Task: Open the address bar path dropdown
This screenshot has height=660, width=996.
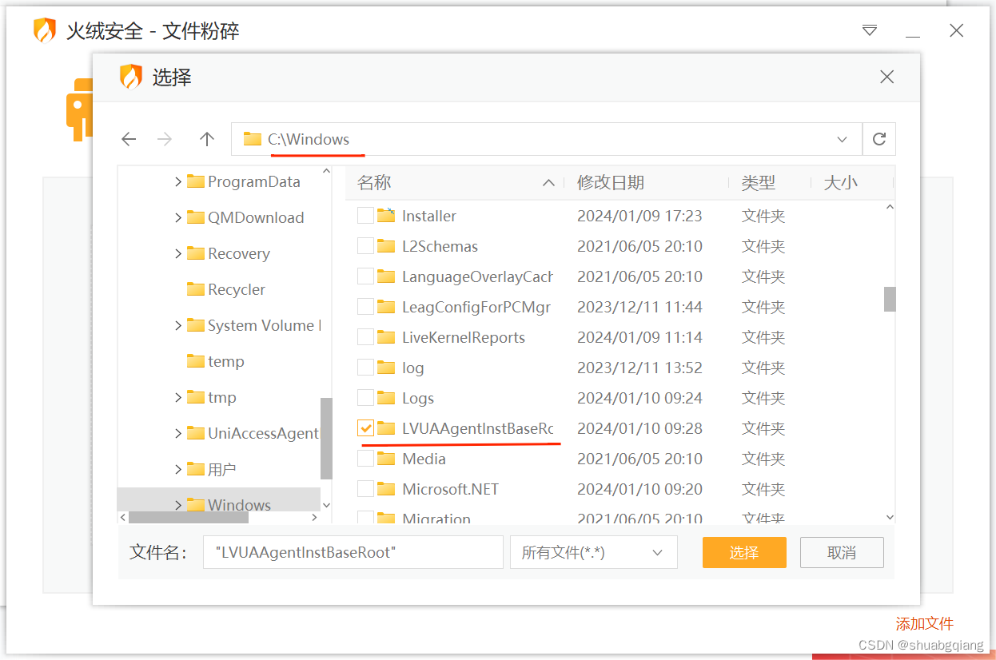Action: tap(842, 139)
